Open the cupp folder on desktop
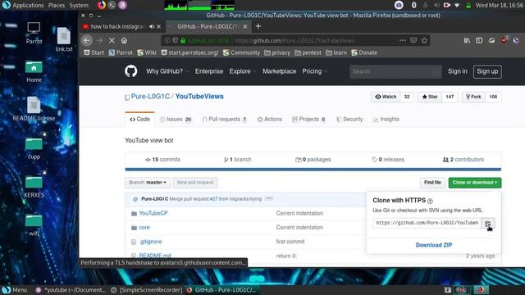The image size is (525, 295). (34, 148)
